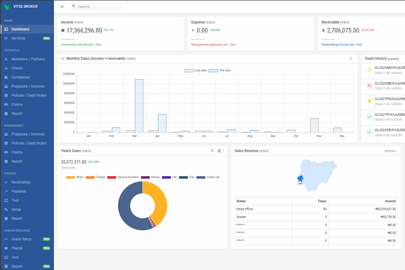Click the Grade Setup chart icon
The image size is (405, 270).
(6, 239)
